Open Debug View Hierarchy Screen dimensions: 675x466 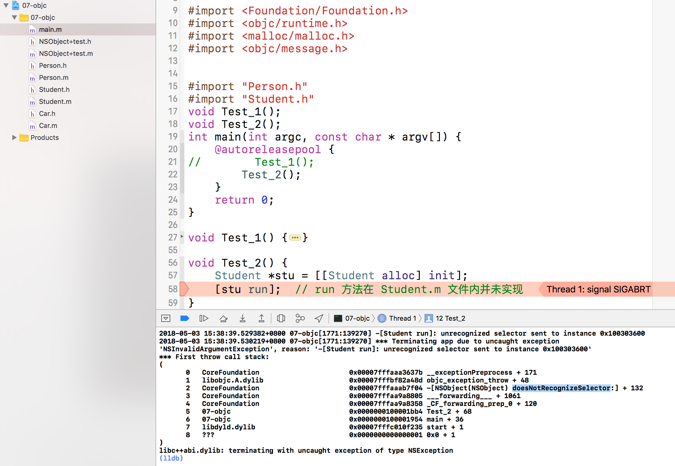tap(281, 318)
